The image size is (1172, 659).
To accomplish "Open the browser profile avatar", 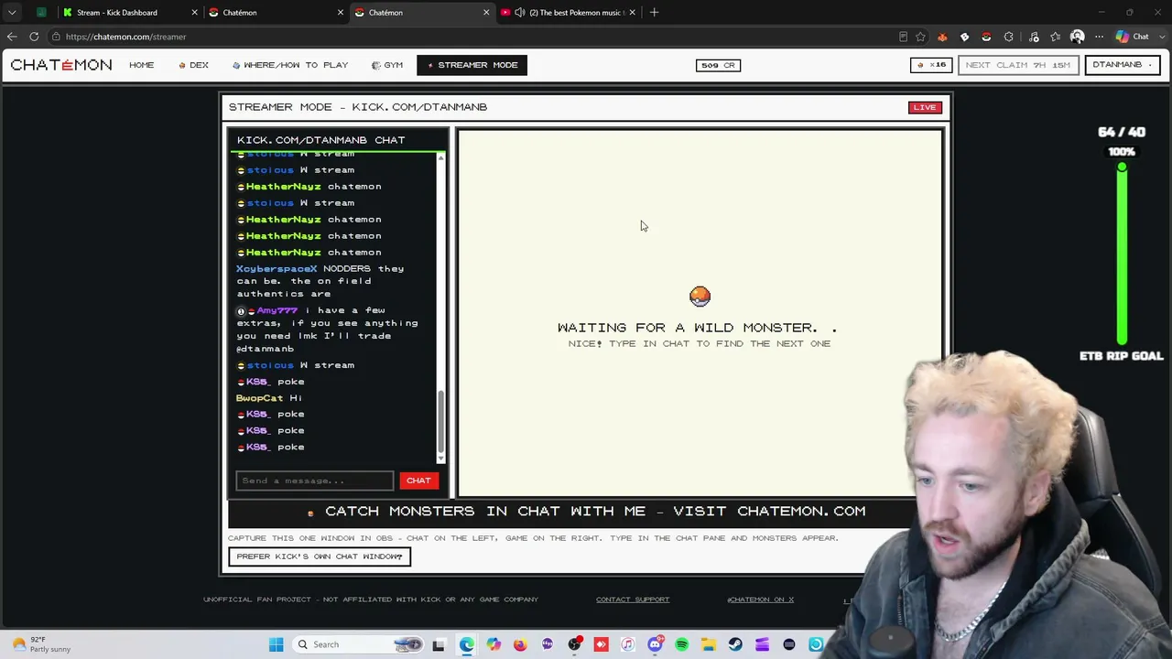I will tap(1077, 37).
